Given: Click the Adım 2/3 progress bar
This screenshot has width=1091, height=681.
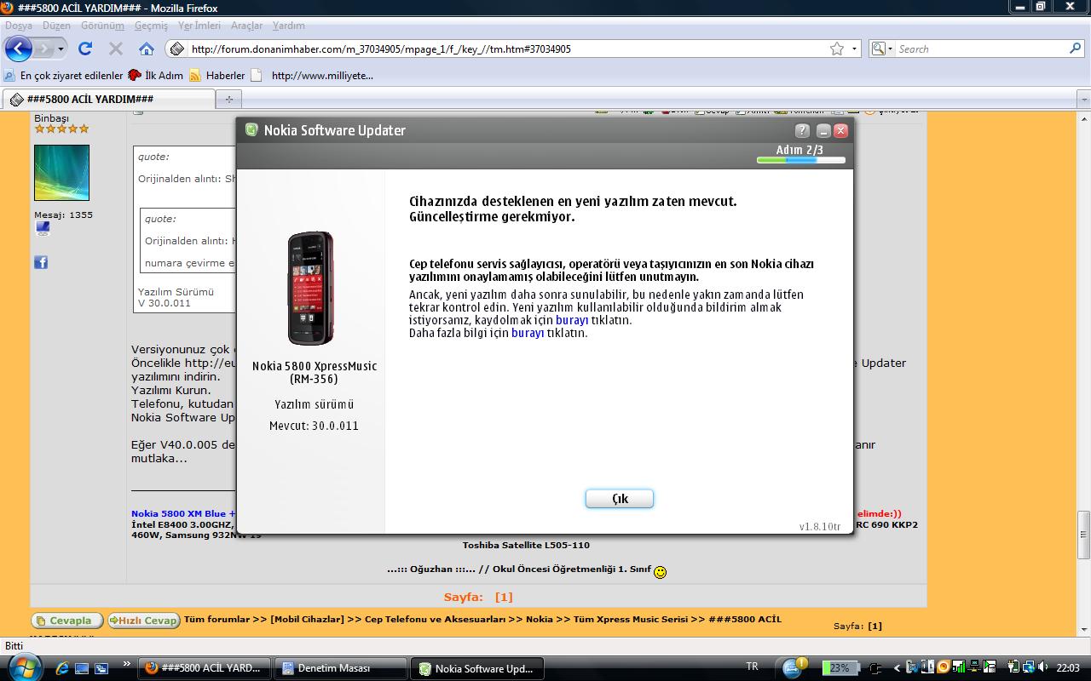Looking at the screenshot, I should tap(800, 159).
